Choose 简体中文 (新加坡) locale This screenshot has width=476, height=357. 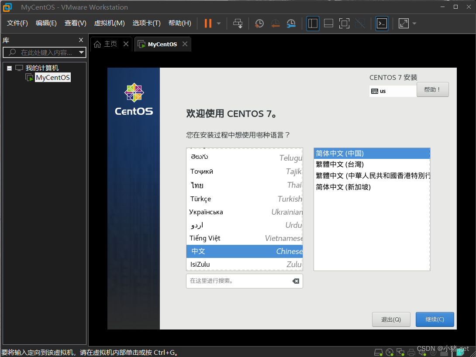coord(372,187)
